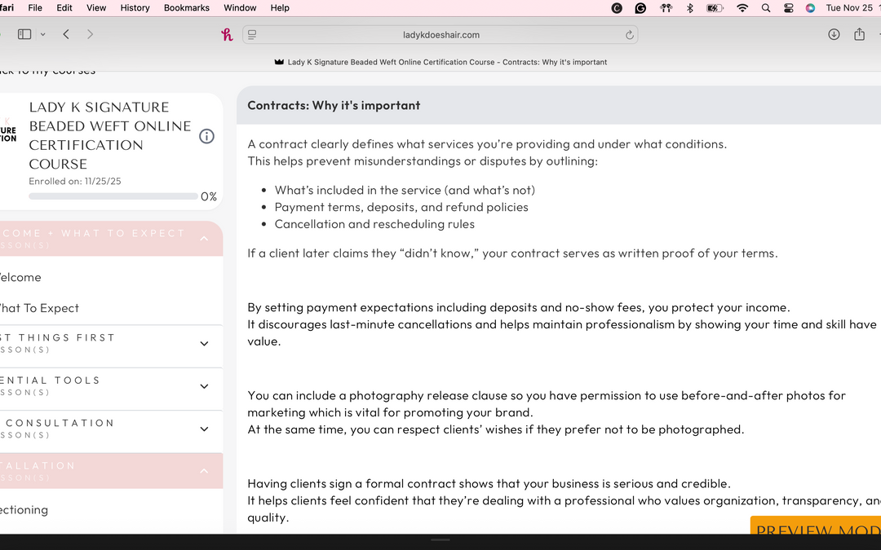Click the ladykdoeshair.com address bar

click(x=440, y=35)
